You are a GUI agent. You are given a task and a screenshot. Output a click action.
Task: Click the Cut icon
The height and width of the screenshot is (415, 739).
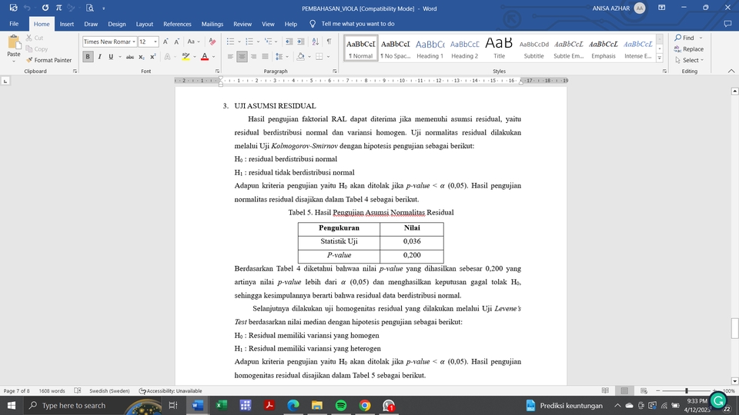click(x=29, y=38)
